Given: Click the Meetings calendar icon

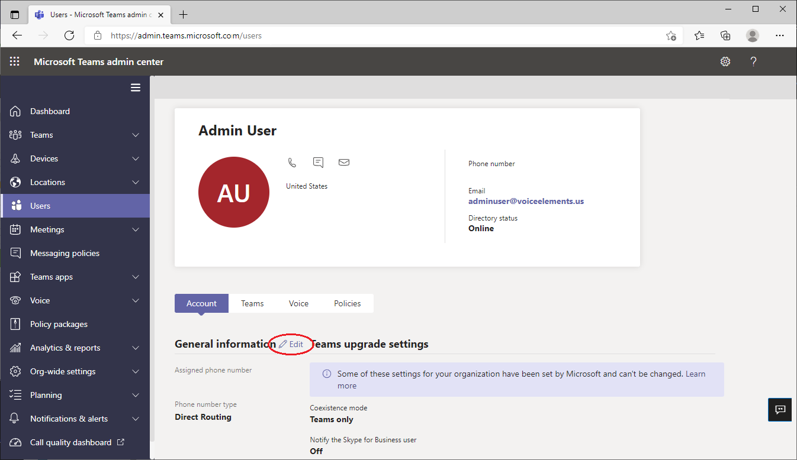Looking at the screenshot, I should point(16,229).
